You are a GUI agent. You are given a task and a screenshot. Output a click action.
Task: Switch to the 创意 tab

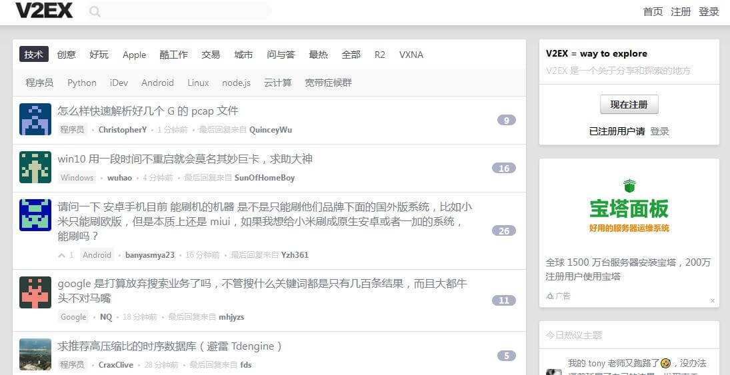(x=67, y=55)
